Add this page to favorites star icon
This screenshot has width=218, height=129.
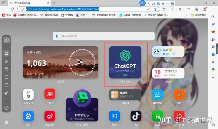pyautogui.click(x=155, y=9)
